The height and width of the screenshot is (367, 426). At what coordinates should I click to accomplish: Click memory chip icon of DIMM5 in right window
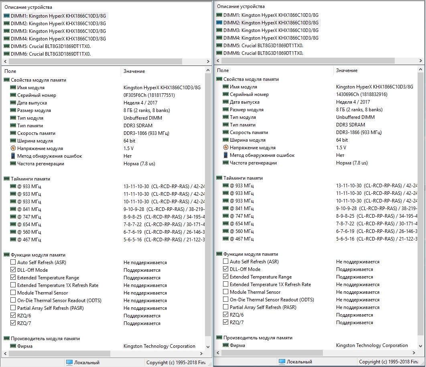pos(219,45)
